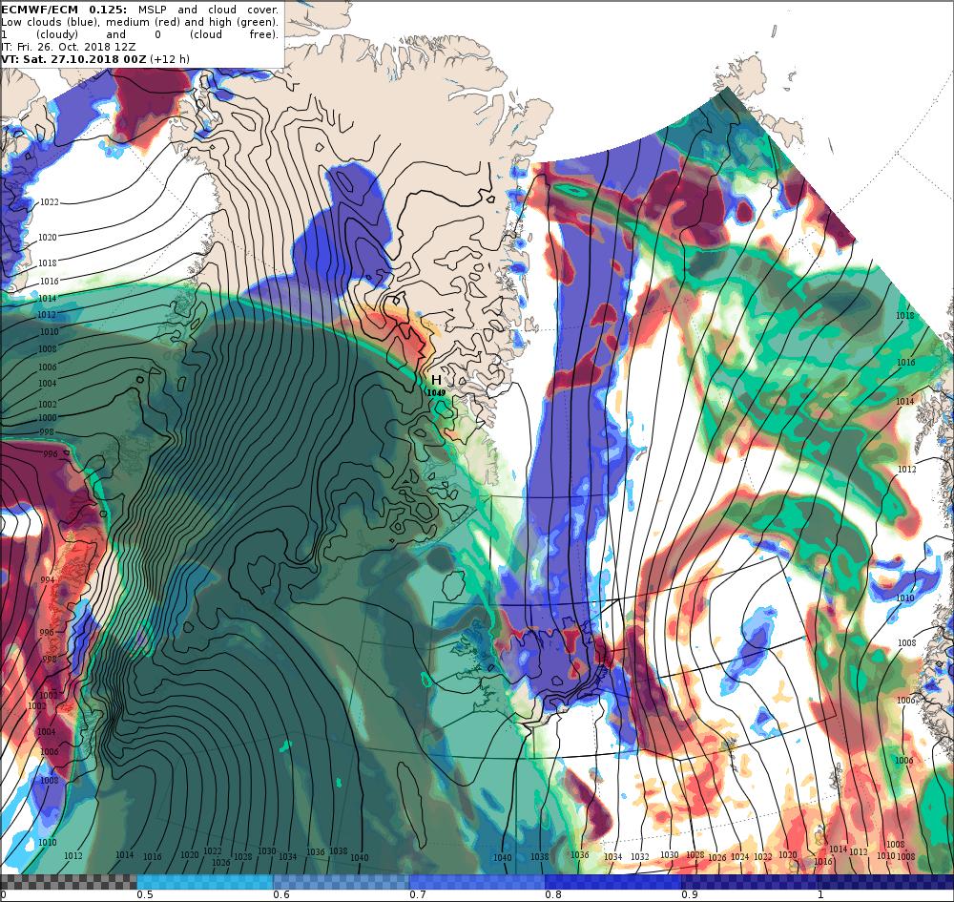Viewport: 954px width, 902px height.
Task: Click the light blue 0.5 to 0.6 colorbar segment
Action: pyautogui.click(x=205, y=882)
